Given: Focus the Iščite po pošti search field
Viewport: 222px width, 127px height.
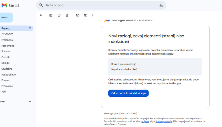Looking at the screenshot, I should (x=101, y=5).
